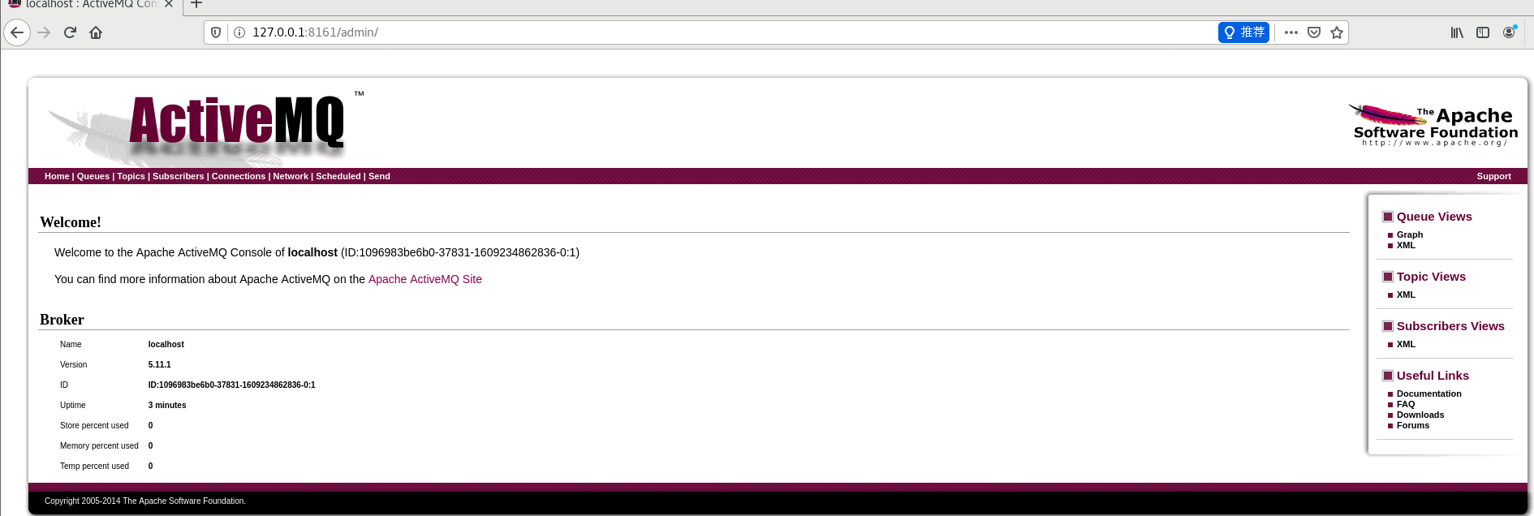Image resolution: width=1534 pixels, height=516 pixels.
Task: Navigate to the Topics page
Action: click(x=131, y=176)
